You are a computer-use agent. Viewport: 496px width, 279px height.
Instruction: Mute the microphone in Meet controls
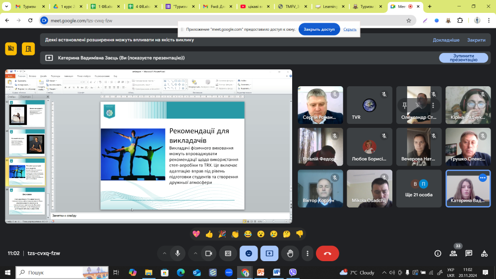pos(178,253)
